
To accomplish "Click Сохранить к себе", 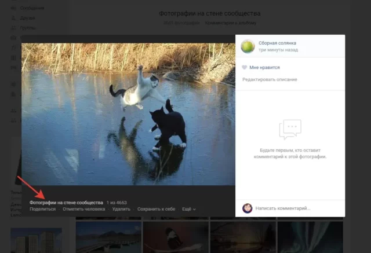I will click(x=156, y=209).
